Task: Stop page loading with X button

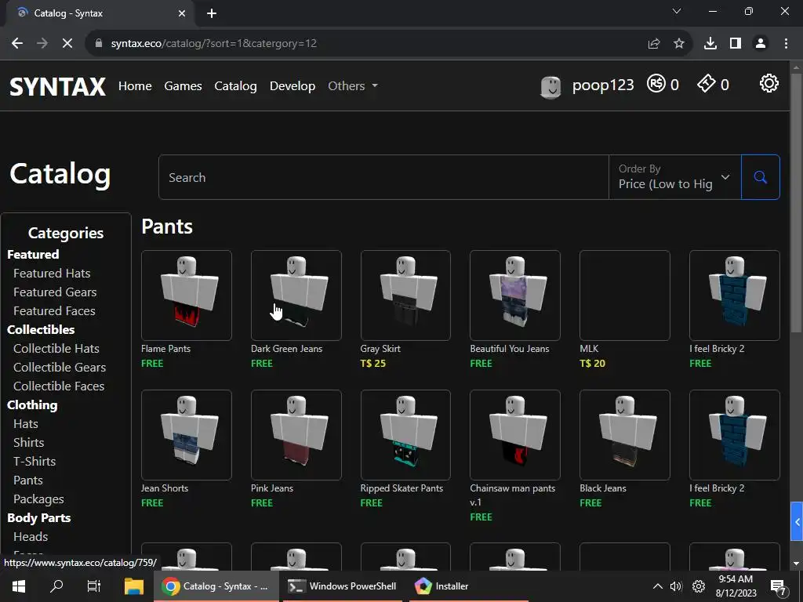Action: pyautogui.click(x=67, y=44)
